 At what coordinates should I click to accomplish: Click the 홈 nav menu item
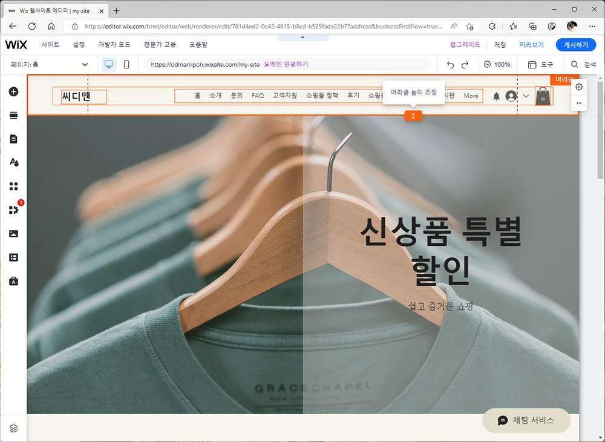point(198,96)
